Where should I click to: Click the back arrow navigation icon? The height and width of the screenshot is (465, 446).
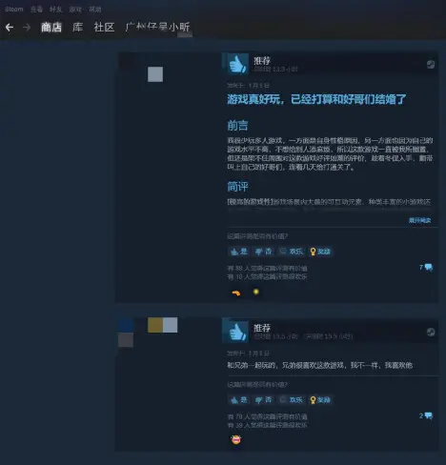coord(10,28)
